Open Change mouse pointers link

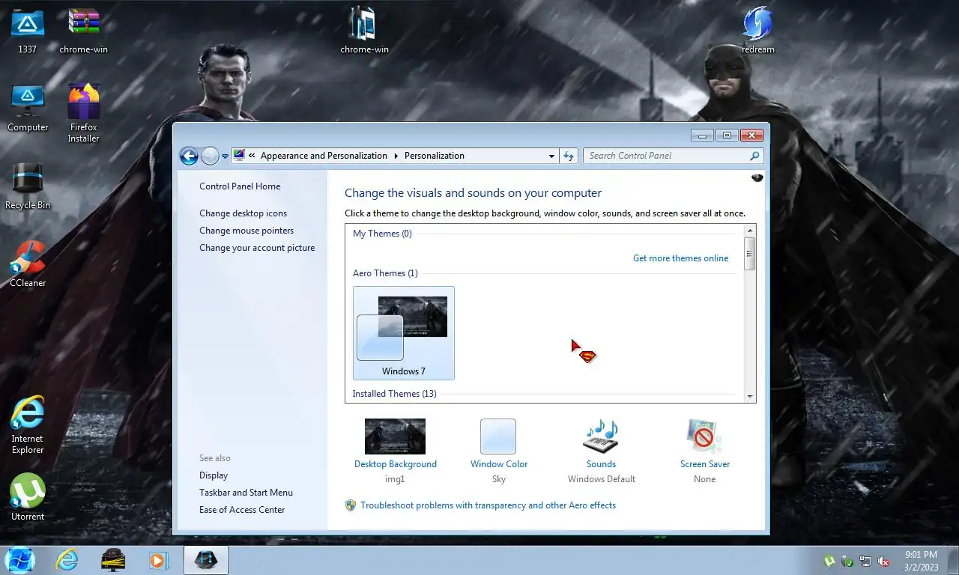click(246, 231)
